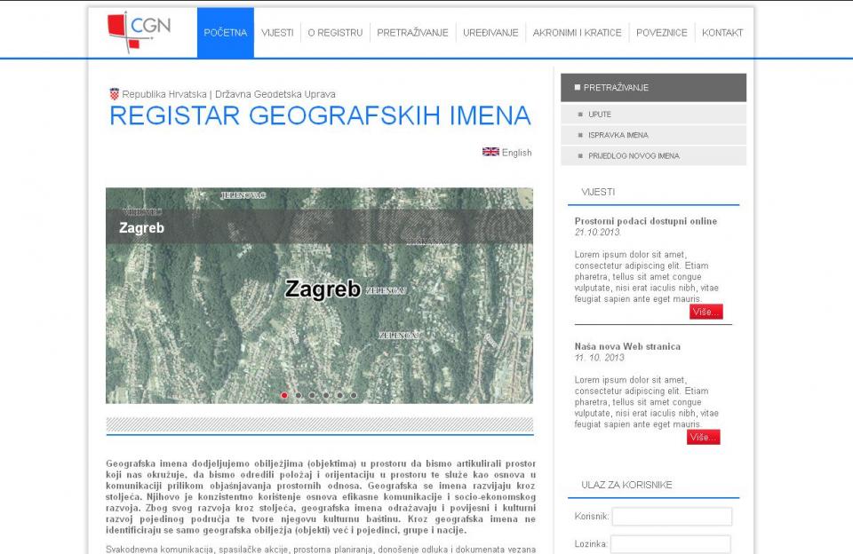Click Više button under Prostorni podaci news
The height and width of the screenshot is (554, 853).
(x=706, y=312)
